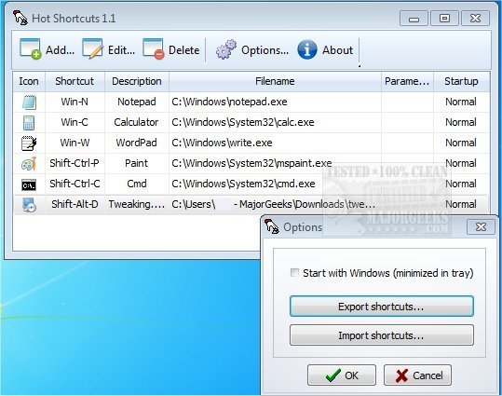Select the Shift-Ctrl-P shortcut cell

coord(75,163)
